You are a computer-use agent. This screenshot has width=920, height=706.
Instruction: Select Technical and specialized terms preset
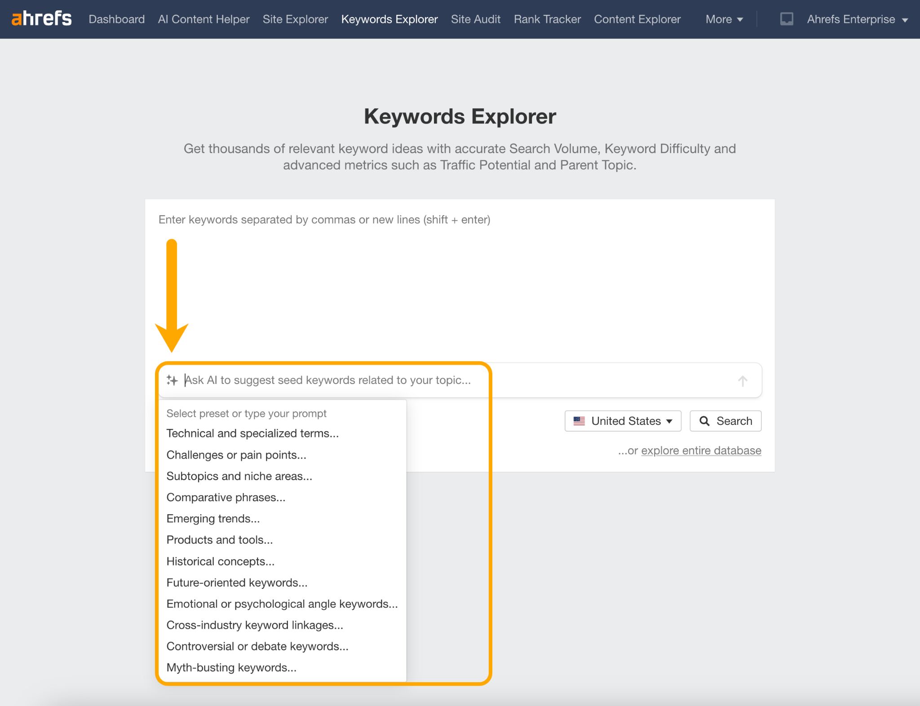(x=252, y=433)
